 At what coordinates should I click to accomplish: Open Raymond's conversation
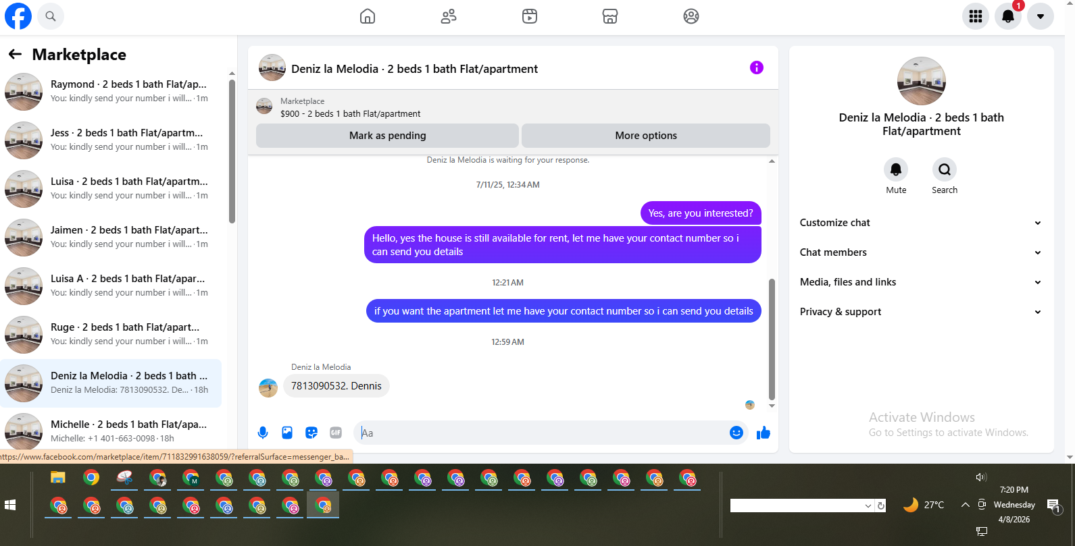[x=111, y=92]
